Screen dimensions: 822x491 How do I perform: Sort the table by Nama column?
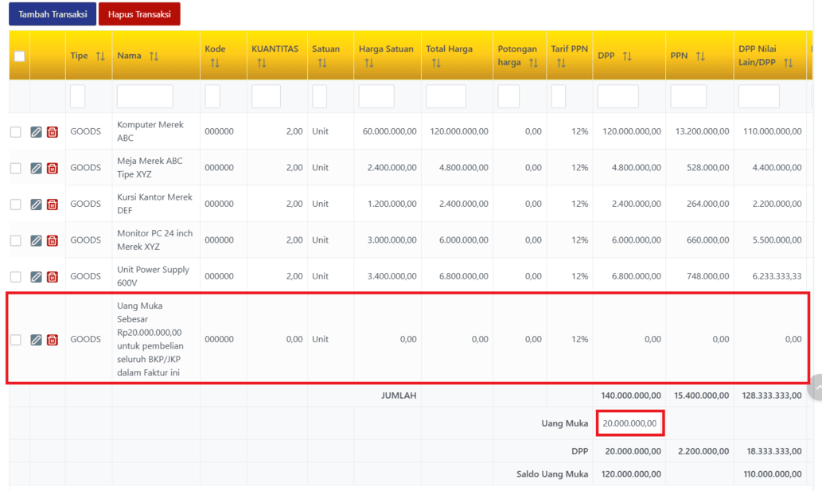tap(154, 57)
